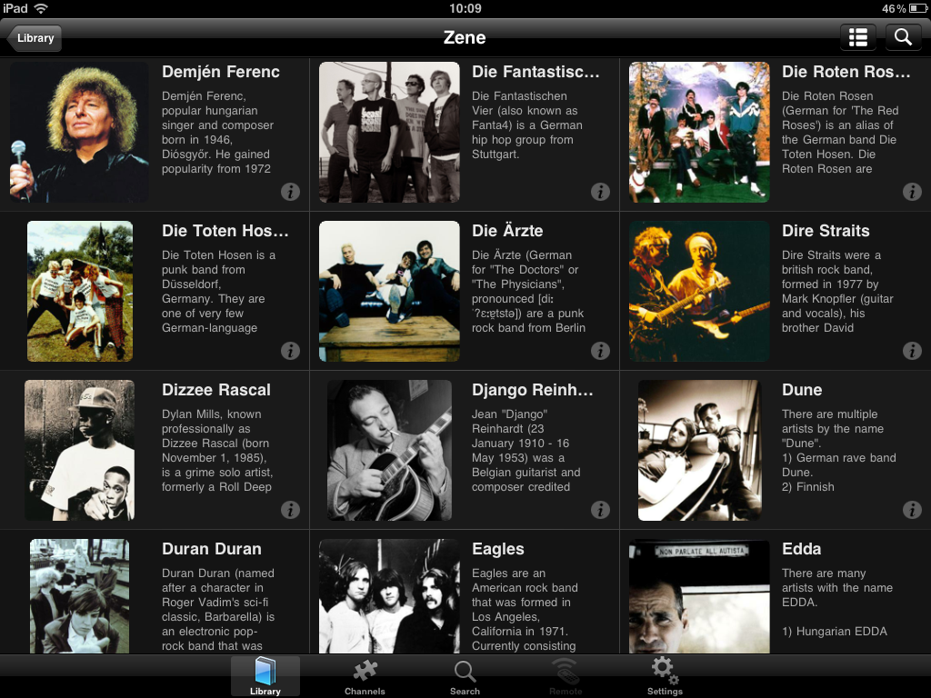Select the Die Fantastisc… title
Screen dimensions: 931x698
(536, 72)
